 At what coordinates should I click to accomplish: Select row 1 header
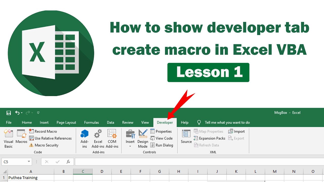click(4, 178)
